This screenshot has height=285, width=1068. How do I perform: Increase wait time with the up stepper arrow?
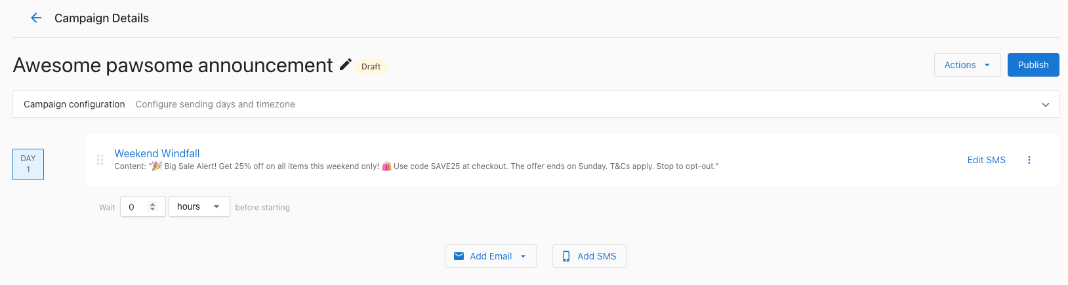pos(153,204)
